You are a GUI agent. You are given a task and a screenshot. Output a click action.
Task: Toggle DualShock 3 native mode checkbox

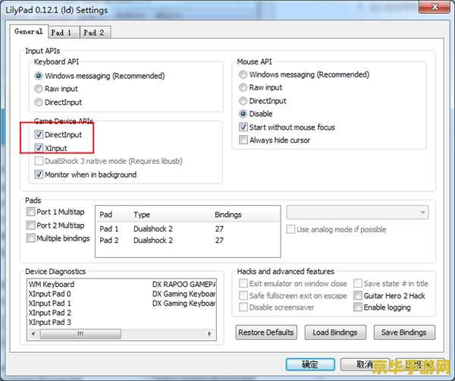click(x=39, y=161)
